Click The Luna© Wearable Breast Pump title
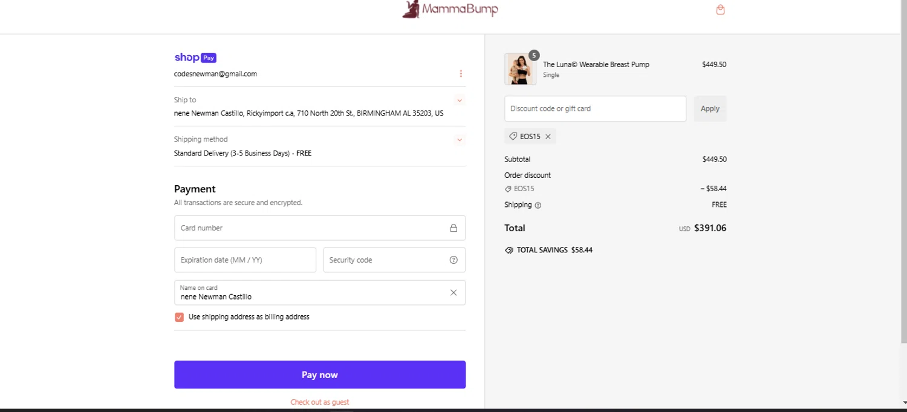 point(596,64)
